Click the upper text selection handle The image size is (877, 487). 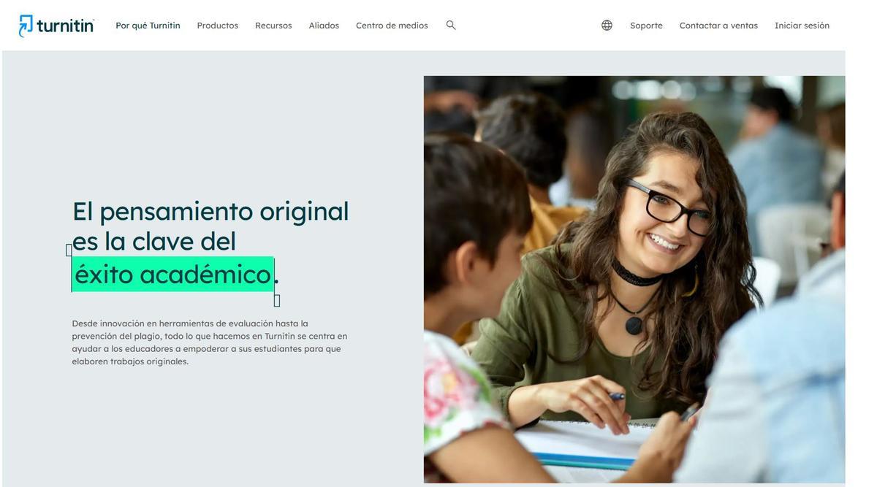coord(69,250)
